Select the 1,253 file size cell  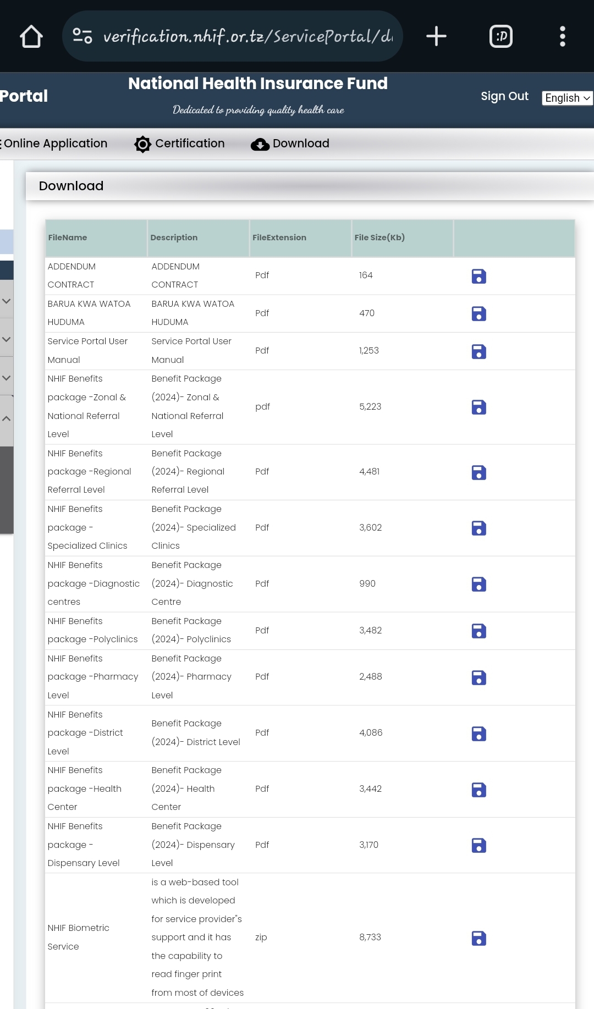[369, 350]
